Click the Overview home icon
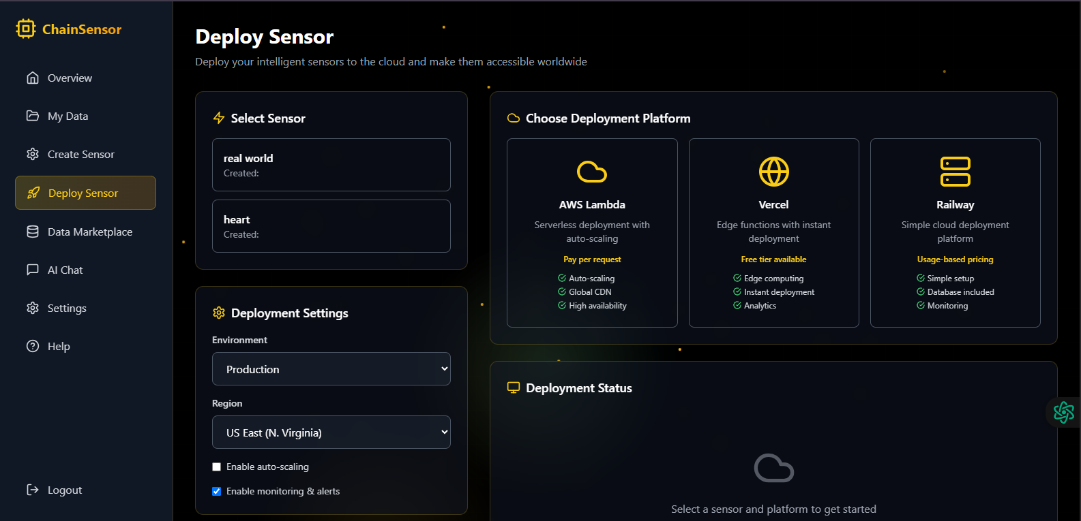 click(33, 78)
